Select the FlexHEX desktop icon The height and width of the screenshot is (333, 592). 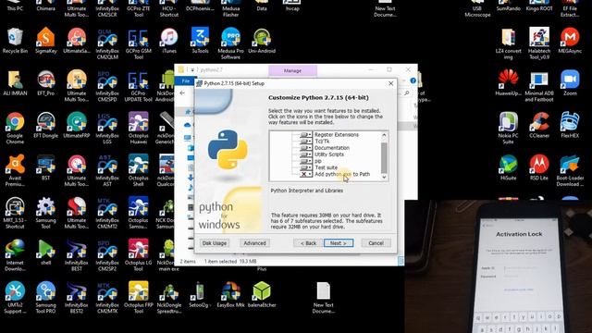[570, 125]
